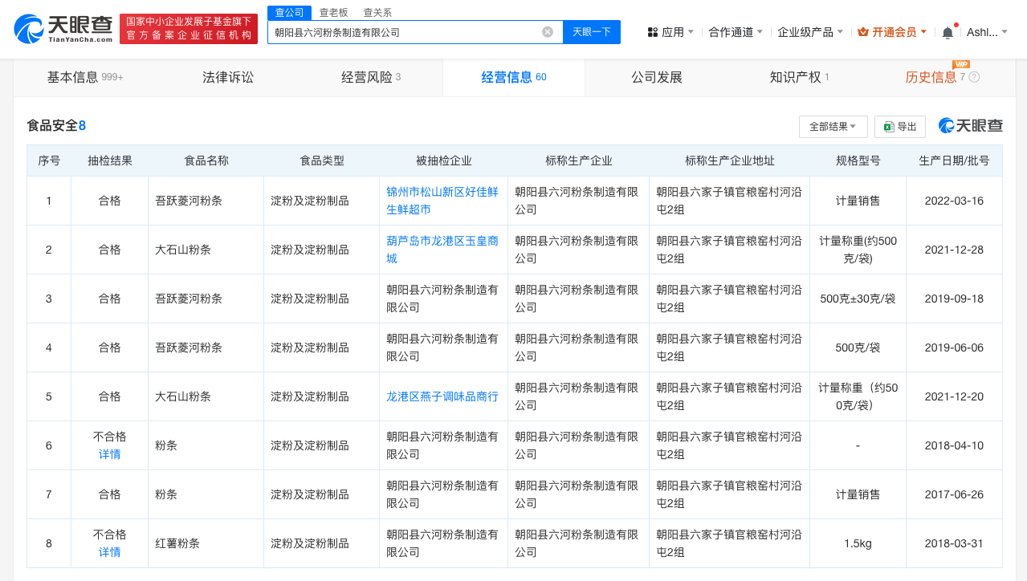This screenshot has width=1027, height=581.
Task: Open the 经营风险 tab
Action: 371,77
